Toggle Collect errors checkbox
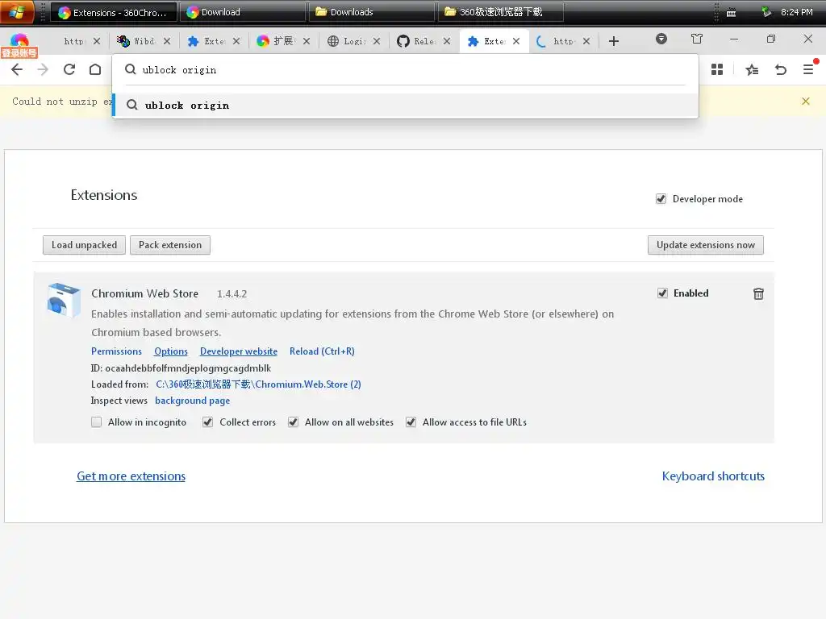 [x=207, y=422]
